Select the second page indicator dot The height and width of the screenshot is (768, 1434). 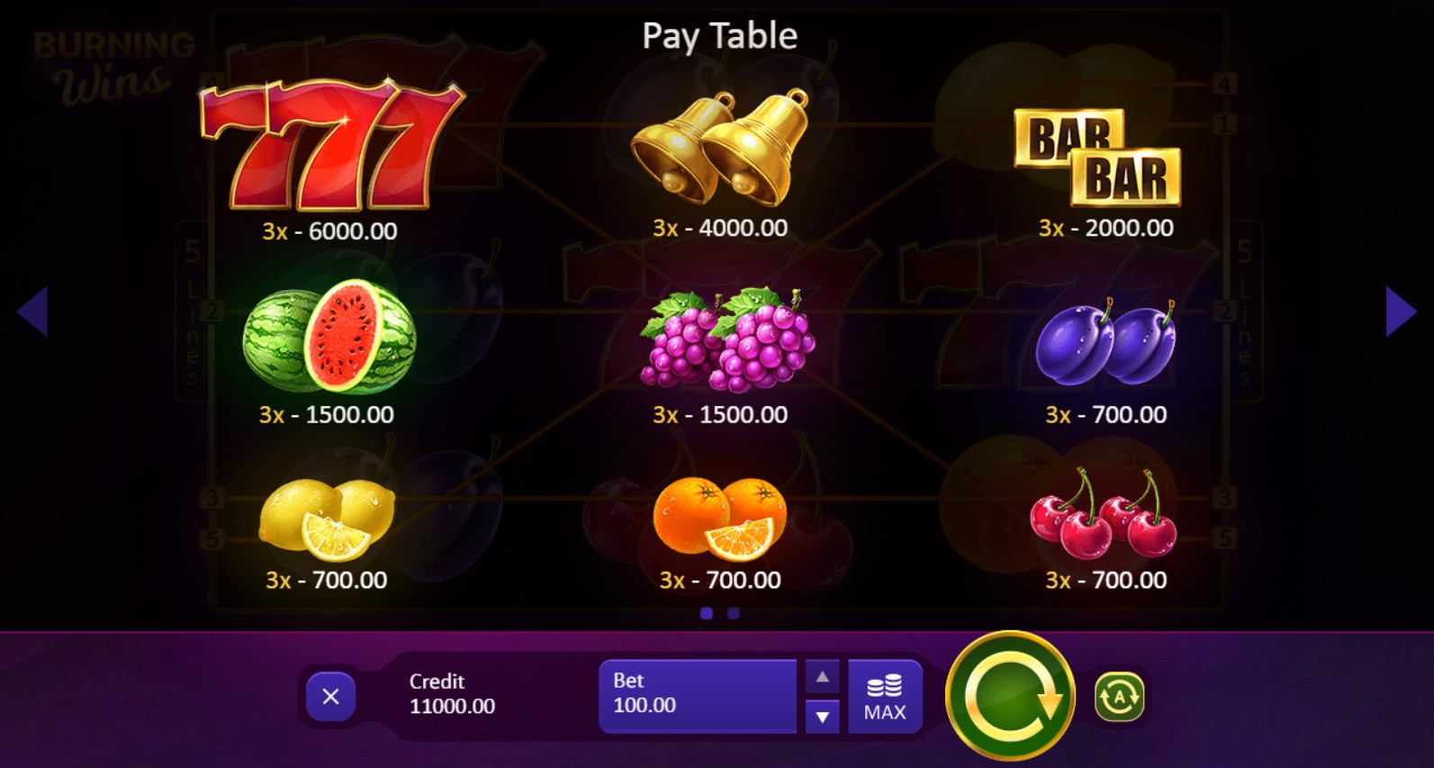tap(734, 613)
